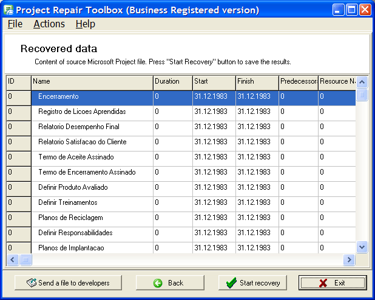Click the vertical scrollbar thumb

point(362,95)
